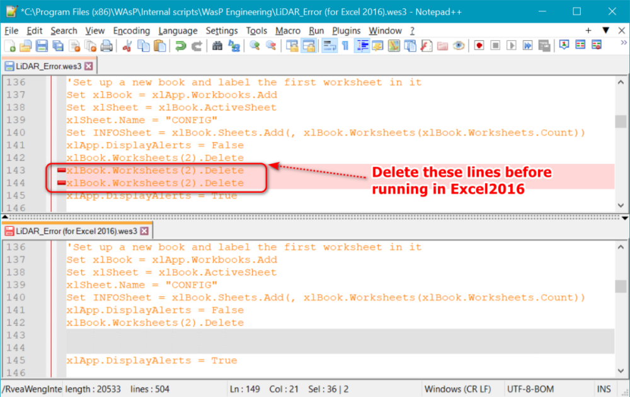This screenshot has height=397, width=630.
Task: Open the Plugins menu
Action: click(x=346, y=30)
